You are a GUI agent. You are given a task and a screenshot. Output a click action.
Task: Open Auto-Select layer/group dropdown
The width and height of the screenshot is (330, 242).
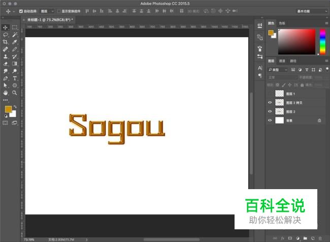point(47,11)
